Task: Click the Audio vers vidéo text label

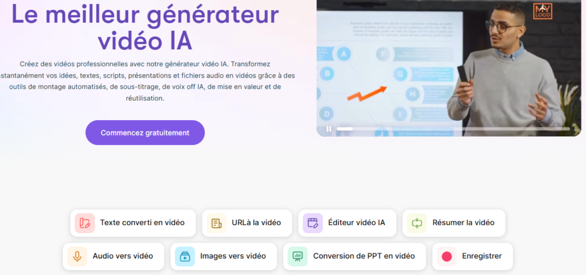Action: click(x=122, y=256)
